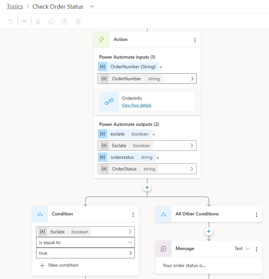Open the View flow details link
Screen dimensions: 269x279
pos(136,105)
